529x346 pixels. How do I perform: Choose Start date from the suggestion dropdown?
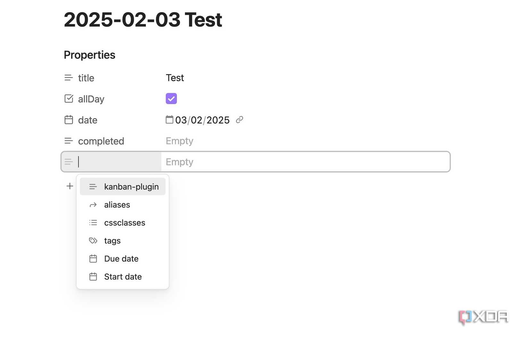point(123,276)
